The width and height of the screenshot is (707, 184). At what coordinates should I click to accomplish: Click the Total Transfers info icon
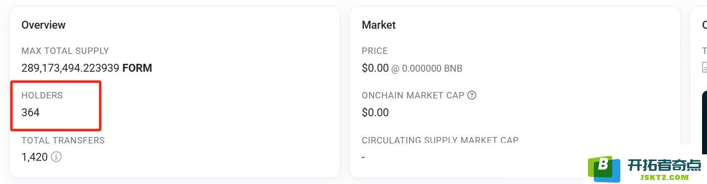click(57, 157)
